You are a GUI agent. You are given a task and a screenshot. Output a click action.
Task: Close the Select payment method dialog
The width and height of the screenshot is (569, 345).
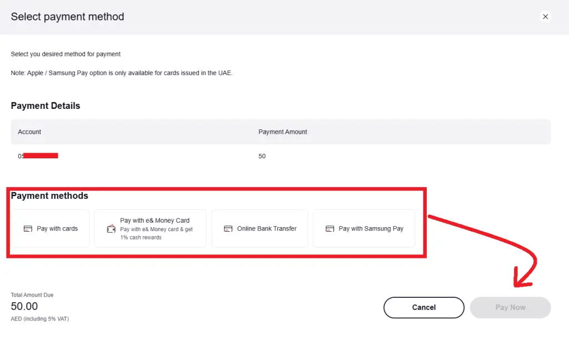tap(545, 17)
